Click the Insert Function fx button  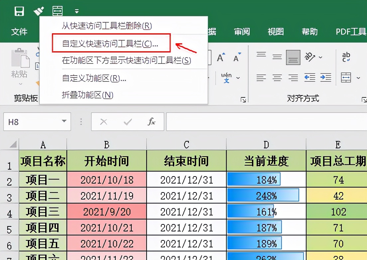click(x=152, y=121)
